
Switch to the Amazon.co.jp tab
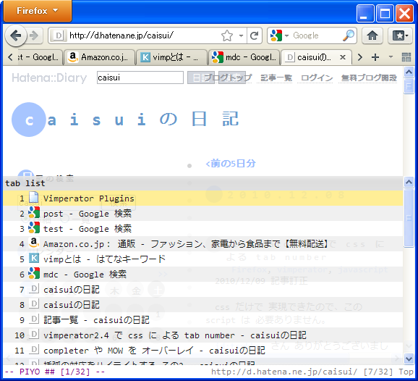pyautogui.click(x=99, y=57)
